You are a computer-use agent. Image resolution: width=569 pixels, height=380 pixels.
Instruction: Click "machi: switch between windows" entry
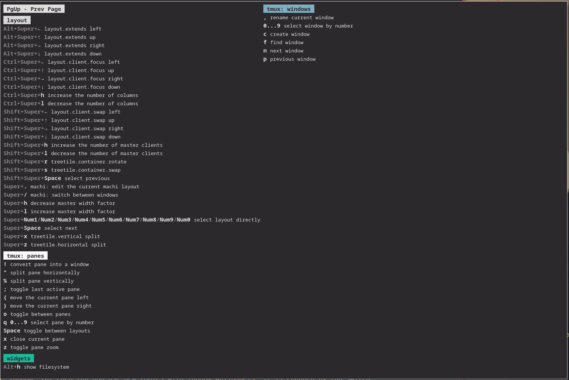coord(61,195)
